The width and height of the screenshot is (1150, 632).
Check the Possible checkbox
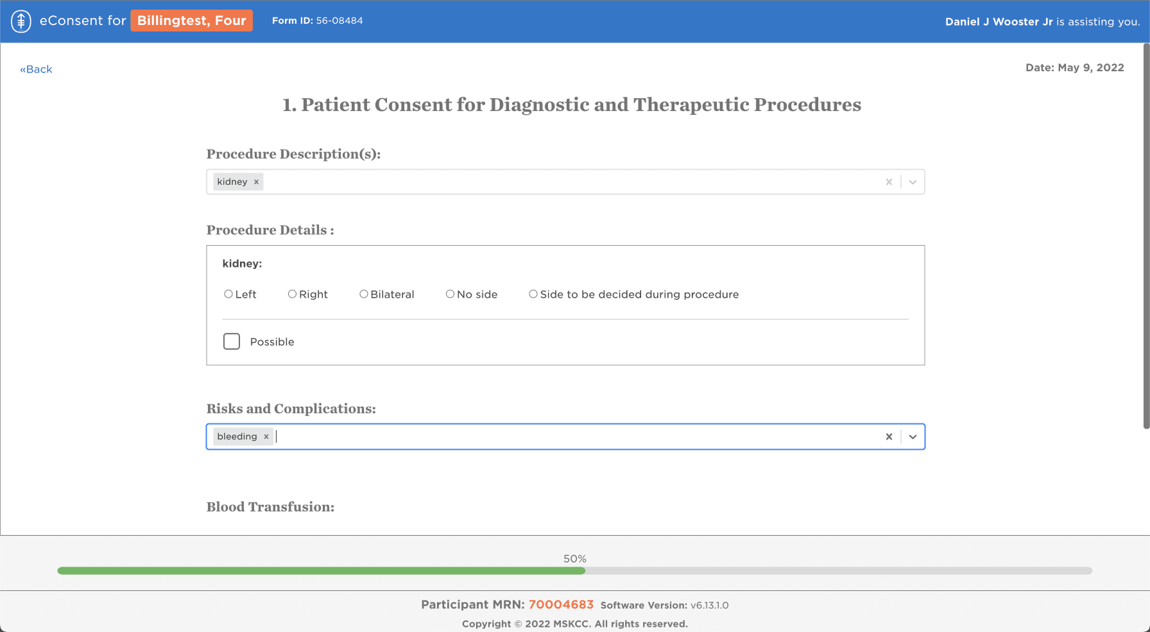[x=232, y=341]
